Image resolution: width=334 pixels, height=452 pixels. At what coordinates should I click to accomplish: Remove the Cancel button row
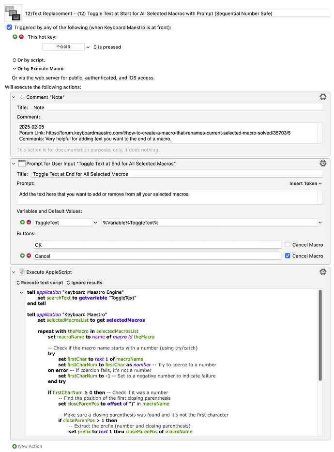pos(29,256)
